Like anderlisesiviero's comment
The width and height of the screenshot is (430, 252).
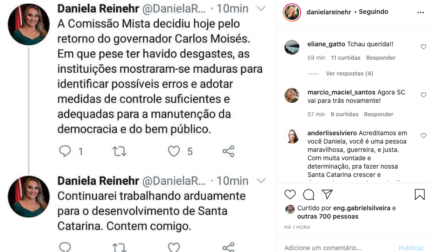point(424,136)
